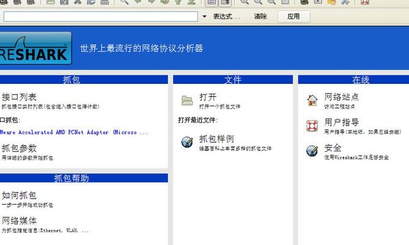The image size is (409, 245).
Task: Click the 清除 filter button
Action: click(261, 17)
